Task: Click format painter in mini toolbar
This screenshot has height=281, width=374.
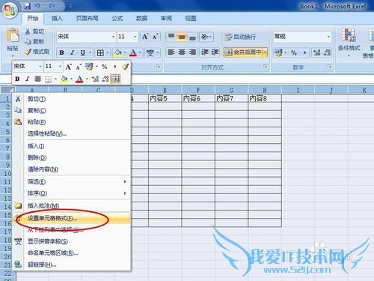Action: pos(125,67)
